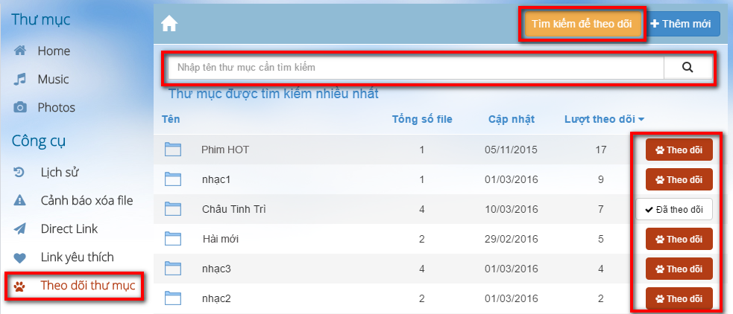Click the folder icon for nhạc3
Viewport: 733px width, 314px height.
[x=173, y=269]
